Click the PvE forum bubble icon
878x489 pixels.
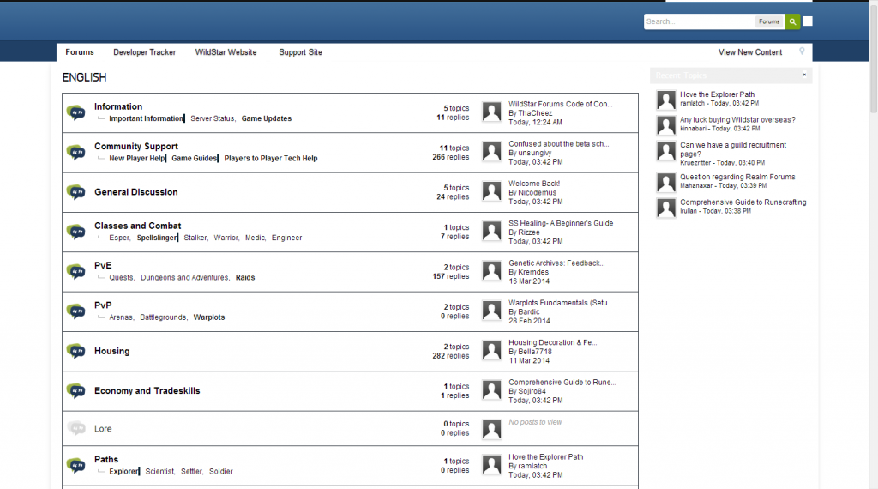[76, 272]
